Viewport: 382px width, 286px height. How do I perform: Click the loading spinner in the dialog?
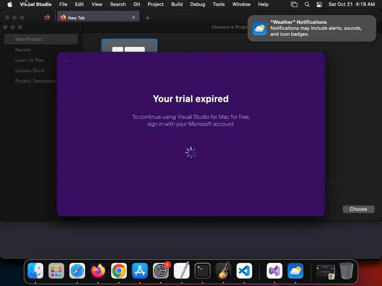click(x=191, y=153)
